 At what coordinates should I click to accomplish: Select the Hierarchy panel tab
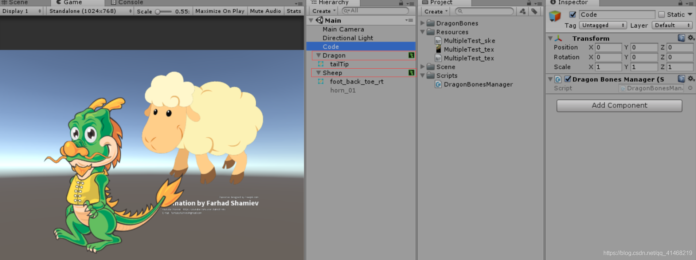point(330,3)
